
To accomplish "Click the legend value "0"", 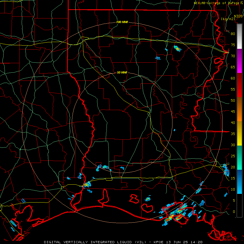I will [x=234, y=212].
